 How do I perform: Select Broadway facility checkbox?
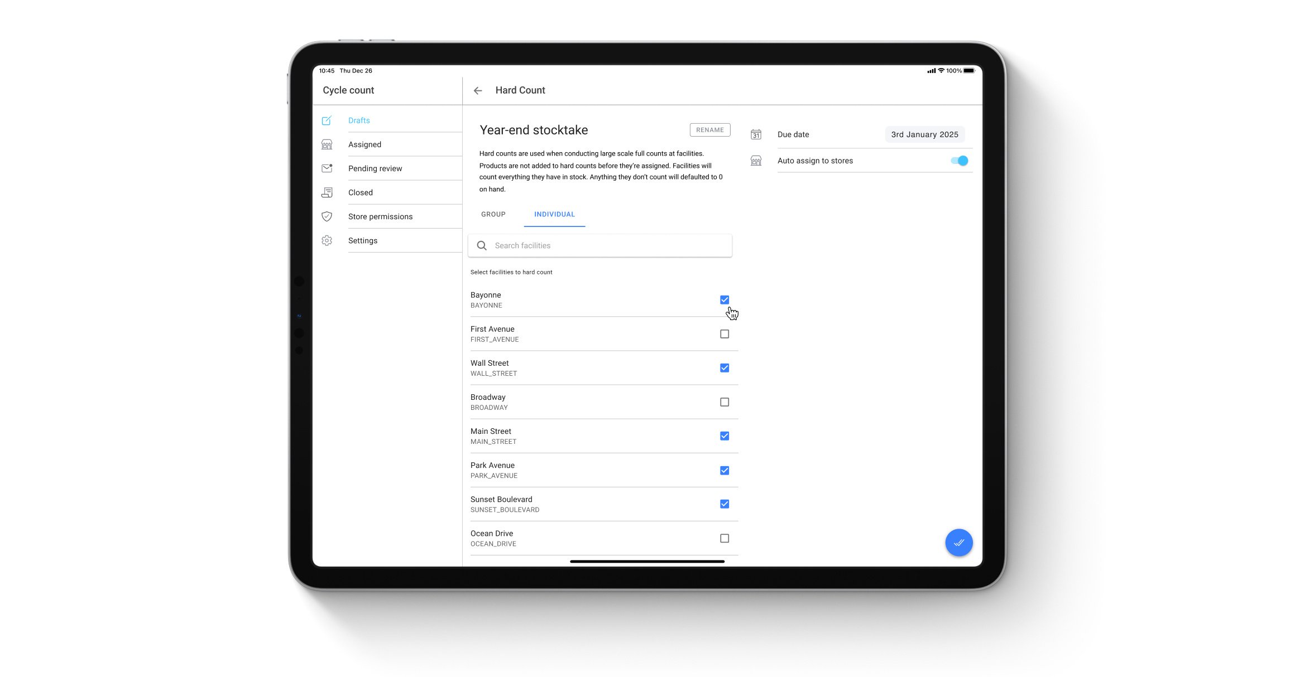tap(725, 402)
